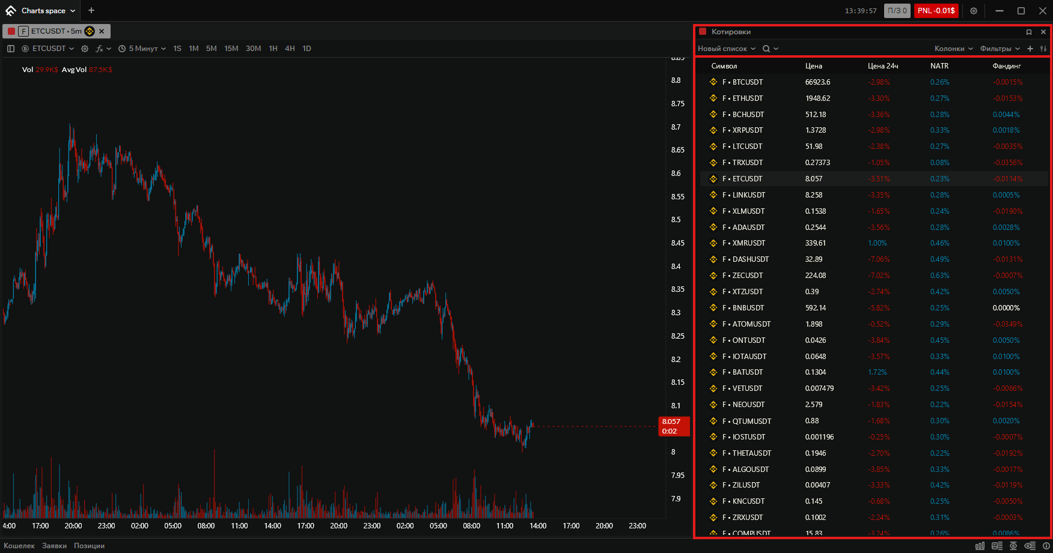
Task: Click the bookmark icon in Котировки panel
Action: 1029,32
